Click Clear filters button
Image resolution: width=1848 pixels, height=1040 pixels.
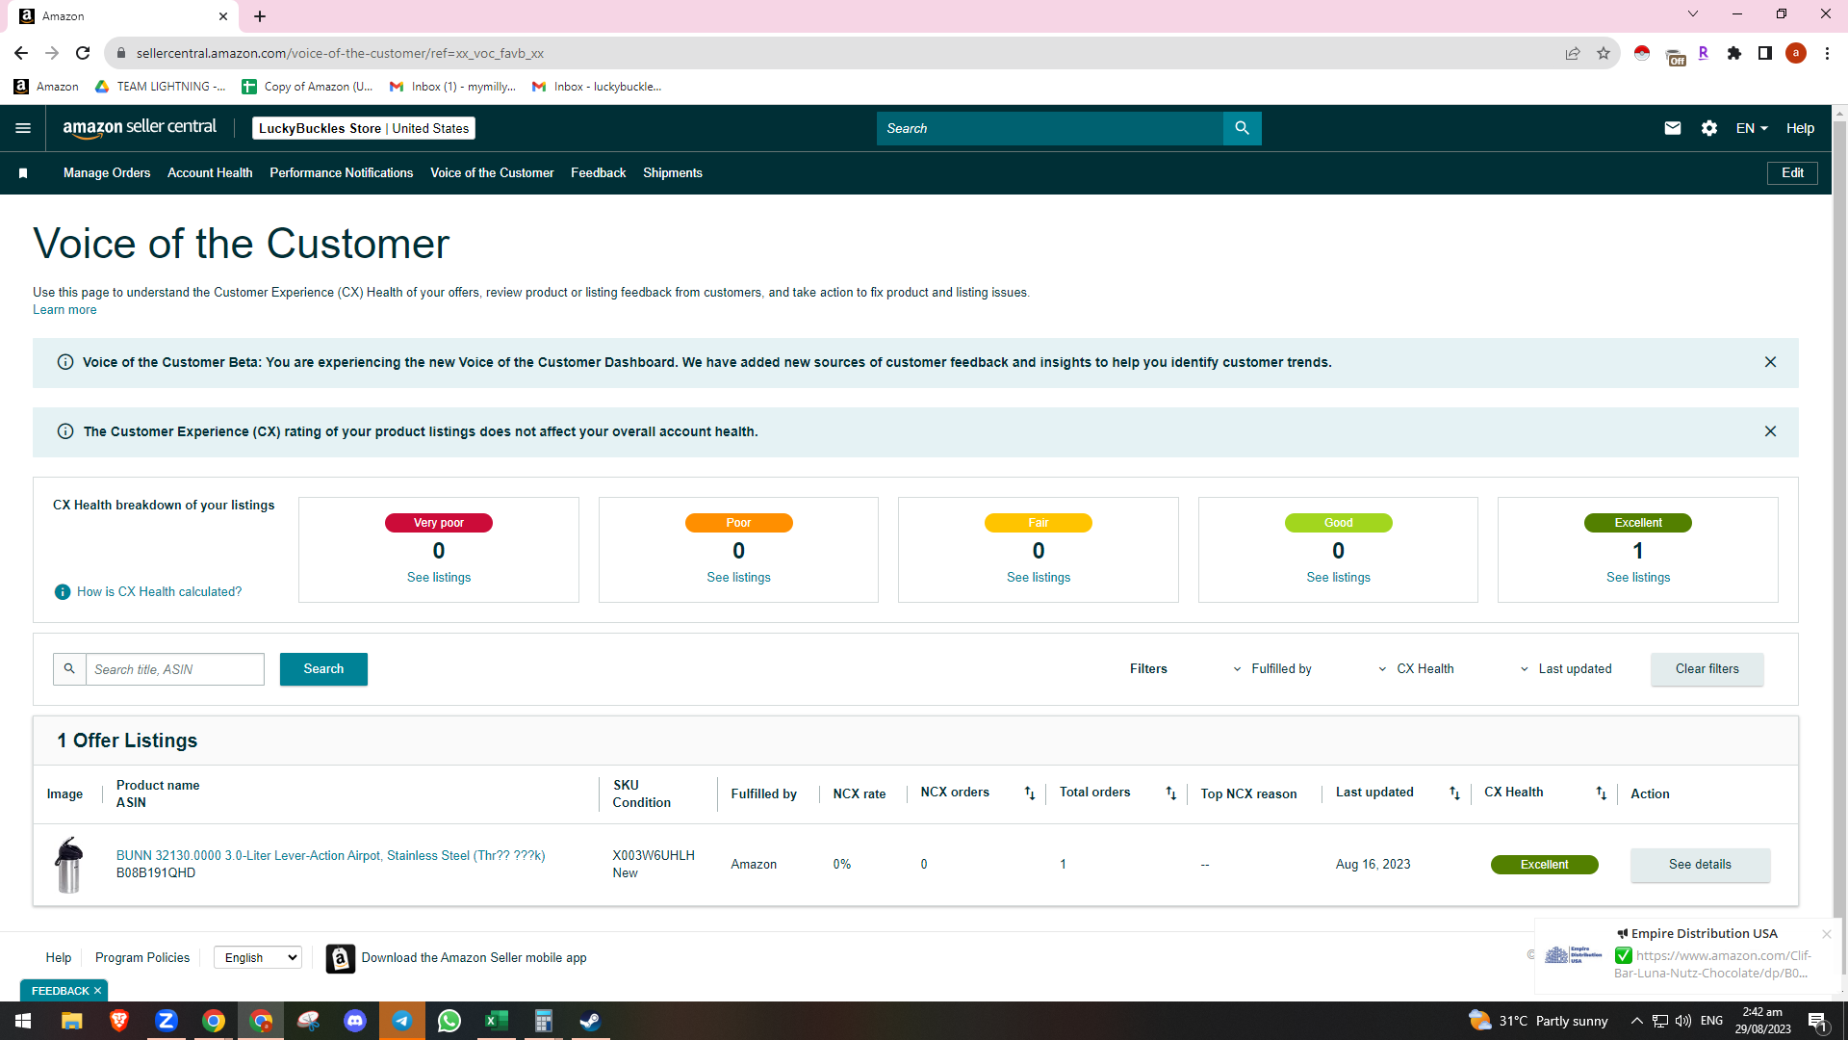(x=1707, y=669)
